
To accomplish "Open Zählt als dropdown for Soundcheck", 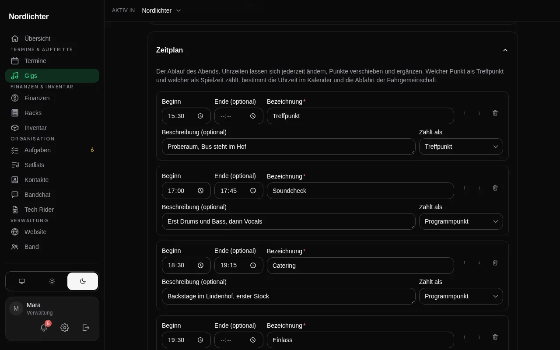I will click(461, 221).
